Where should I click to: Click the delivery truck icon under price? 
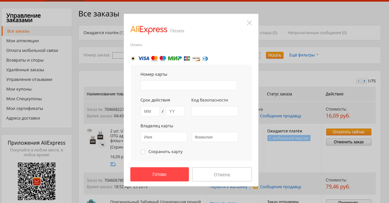tap(113, 164)
